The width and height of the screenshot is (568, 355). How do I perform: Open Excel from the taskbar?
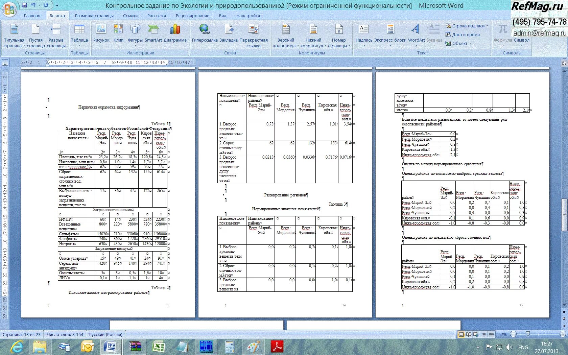[158, 347]
